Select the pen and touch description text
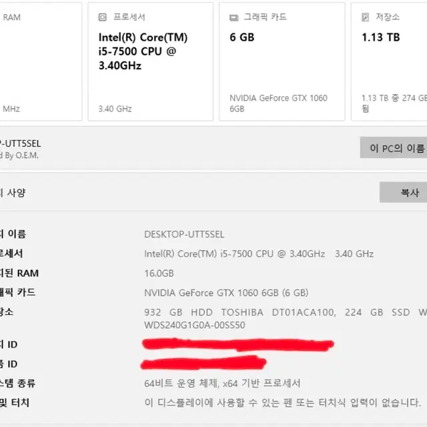The width and height of the screenshot is (427, 427). (282, 402)
